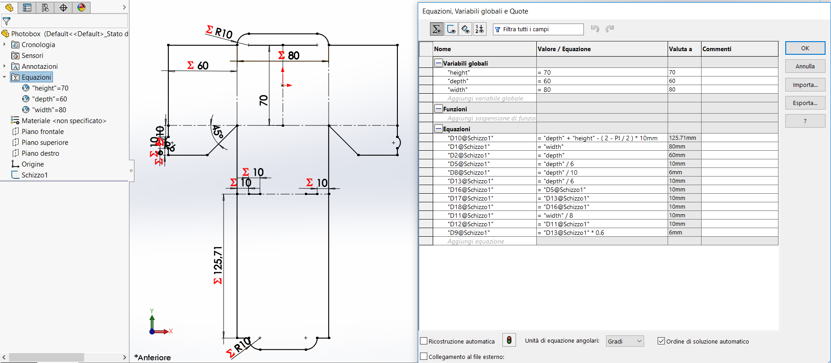Image resolution: width=831 pixels, height=363 pixels.
Task: Collapse the Equazioni table section
Action: (x=438, y=129)
